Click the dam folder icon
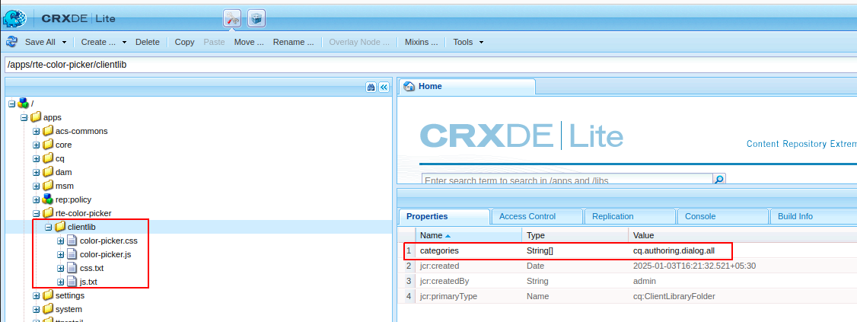The height and width of the screenshot is (322, 857). coord(48,172)
